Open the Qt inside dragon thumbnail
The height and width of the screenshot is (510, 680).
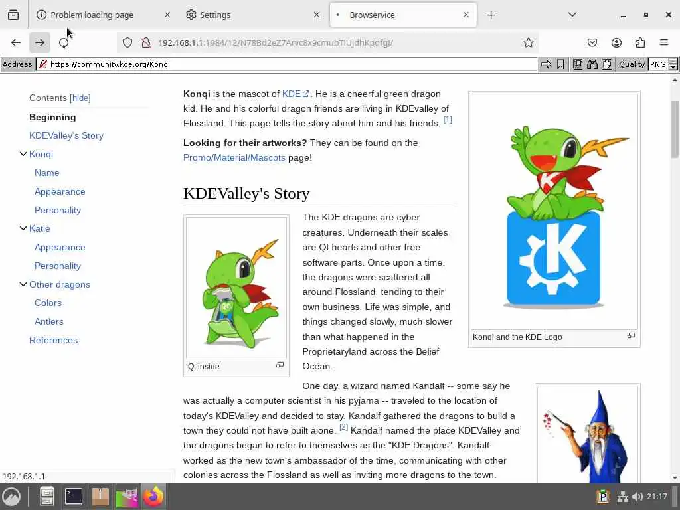point(236,288)
